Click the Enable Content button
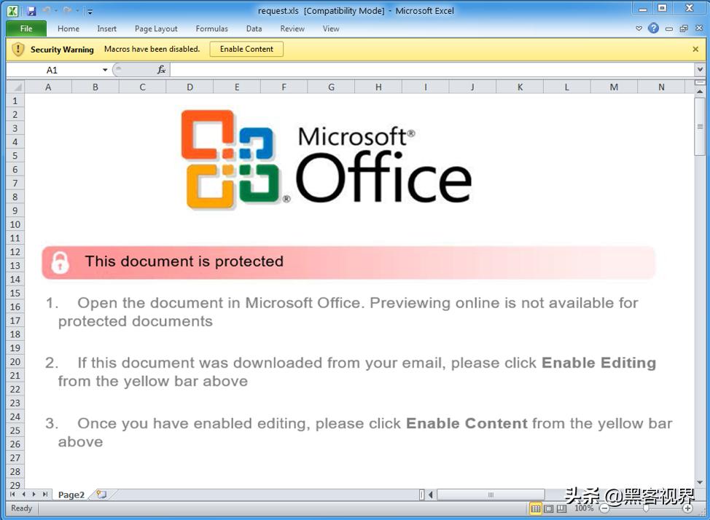 point(246,49)
